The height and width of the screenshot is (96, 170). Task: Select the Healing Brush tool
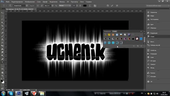[x=2, y=33]
